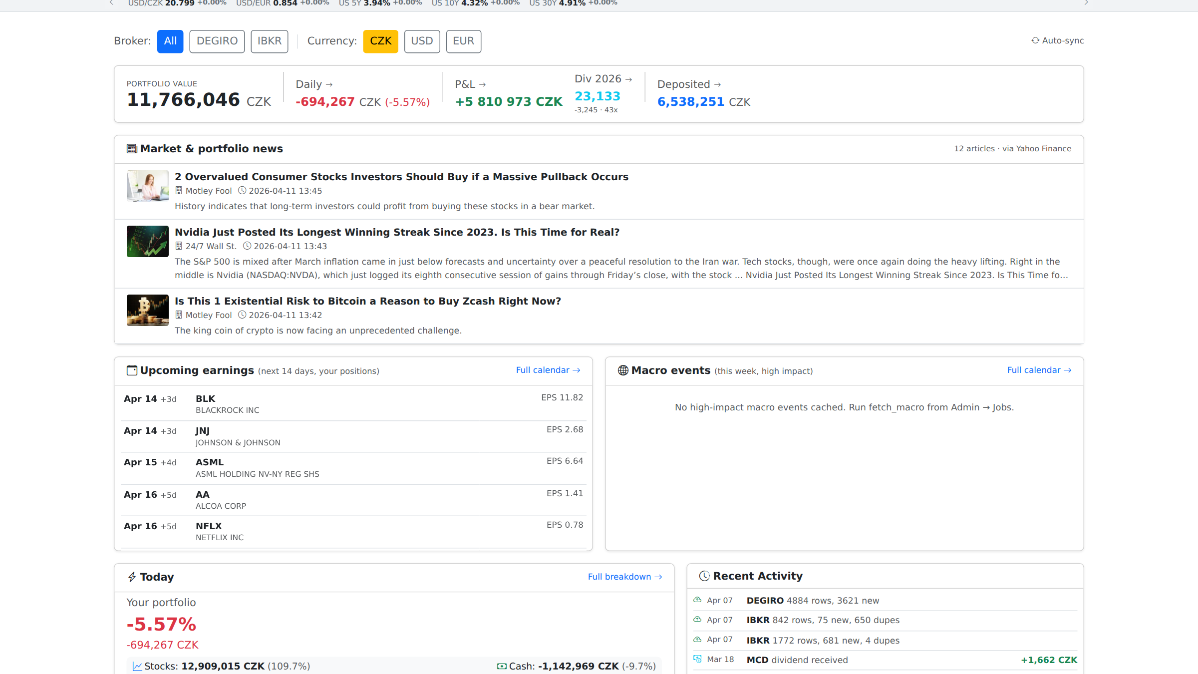Click the globe icon beside Macro events
Viewport: 1198px width, 674px height.
pyautogui.click(x=623, y=370)
